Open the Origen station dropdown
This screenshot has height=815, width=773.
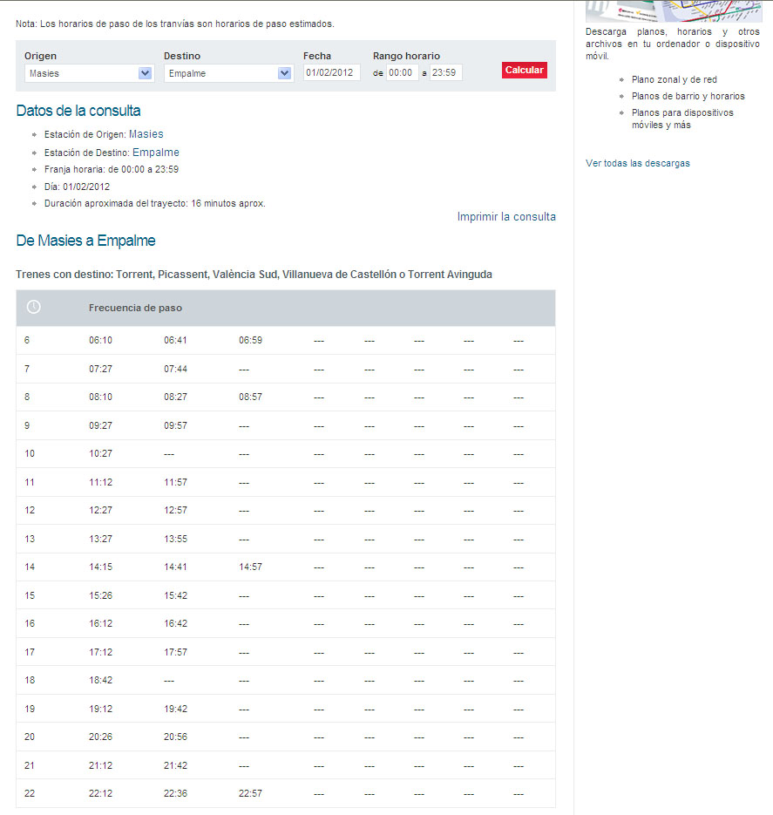89,73
